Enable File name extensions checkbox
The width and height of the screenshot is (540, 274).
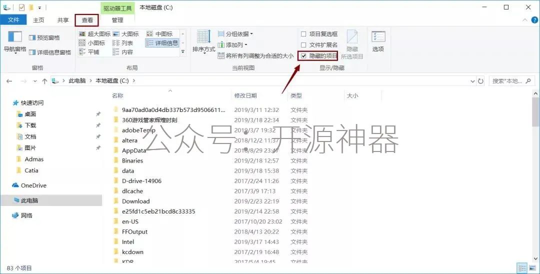point(303,45)
